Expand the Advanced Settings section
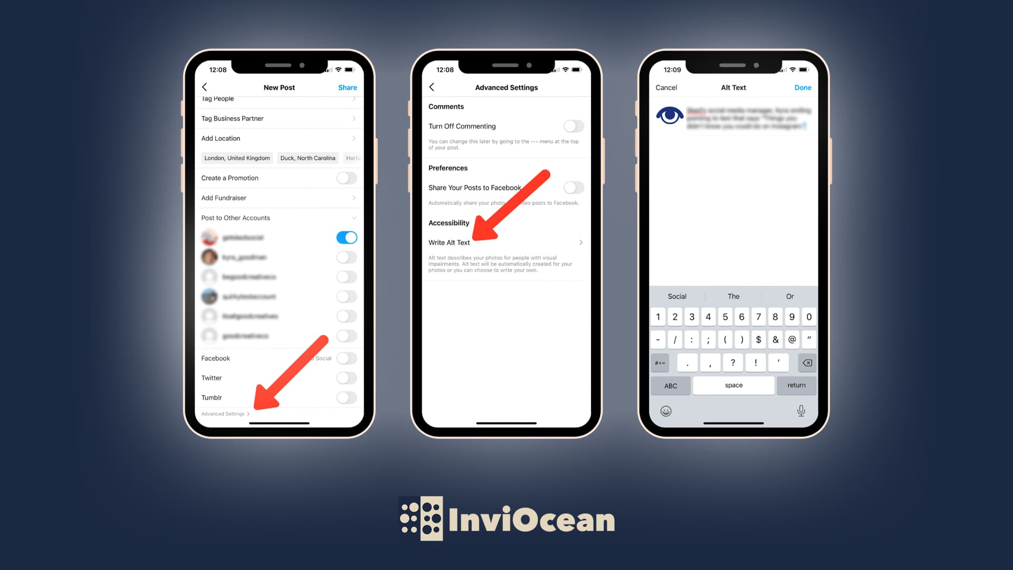1013x570 pixels. point(225,413)
